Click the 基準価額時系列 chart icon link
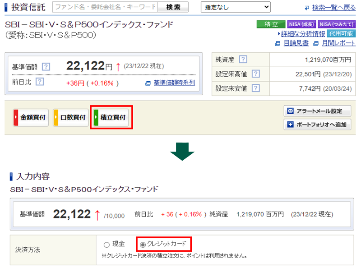Image resolution: width=361 pixels, height=268 pixels. pos(171,83)
